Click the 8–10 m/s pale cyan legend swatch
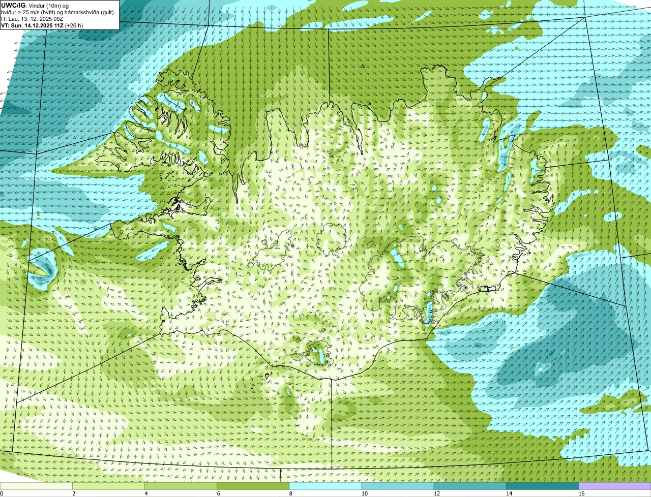The height and width of the screenshot is (497, 651). [325, 486]
